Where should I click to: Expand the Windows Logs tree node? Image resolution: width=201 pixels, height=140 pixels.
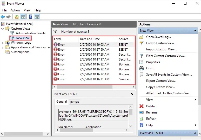(2, 43)
